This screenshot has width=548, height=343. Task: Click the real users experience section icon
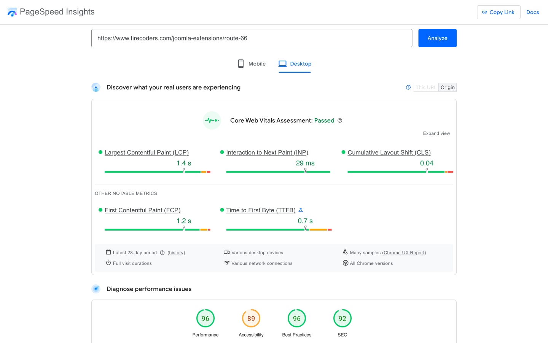(x=96, y=87)
